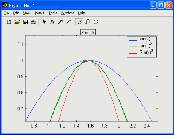This screenshot has height=135, width=174.
Task: Toggle the Rotate 3D tool
Action: (96, 22)
